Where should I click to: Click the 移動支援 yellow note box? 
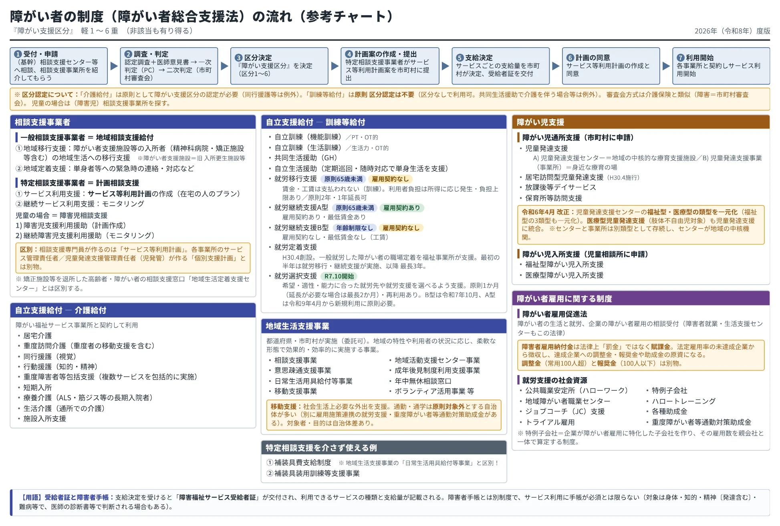pyautogui.click(x=384, y=415)
